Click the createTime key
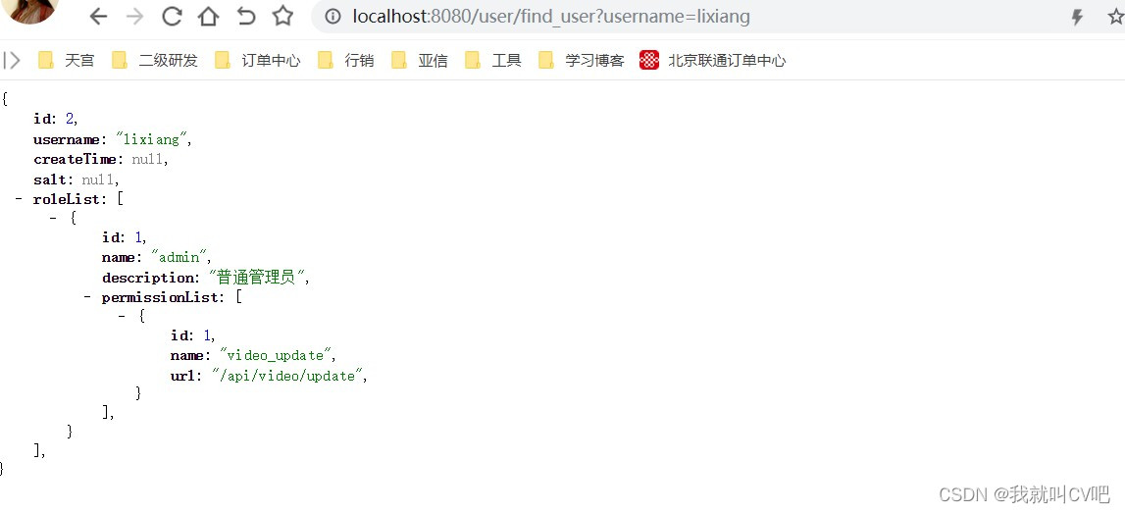The image size is (1125, 513). click(x=75, y=159)
